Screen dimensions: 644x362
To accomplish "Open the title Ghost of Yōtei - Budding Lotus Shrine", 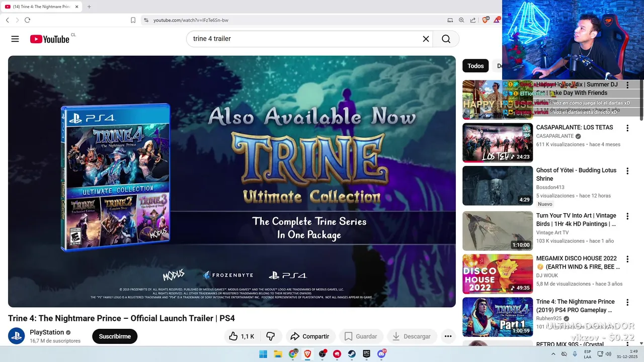I will click(576, 174).
